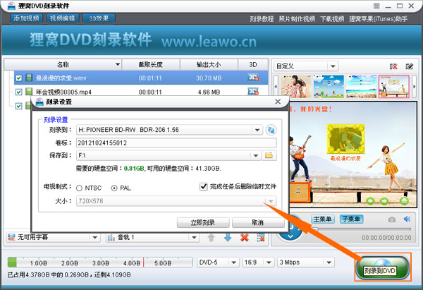Open the 名称 column dropdown arrow
Screen dimensions: 423x290
[x=118, y=64]
